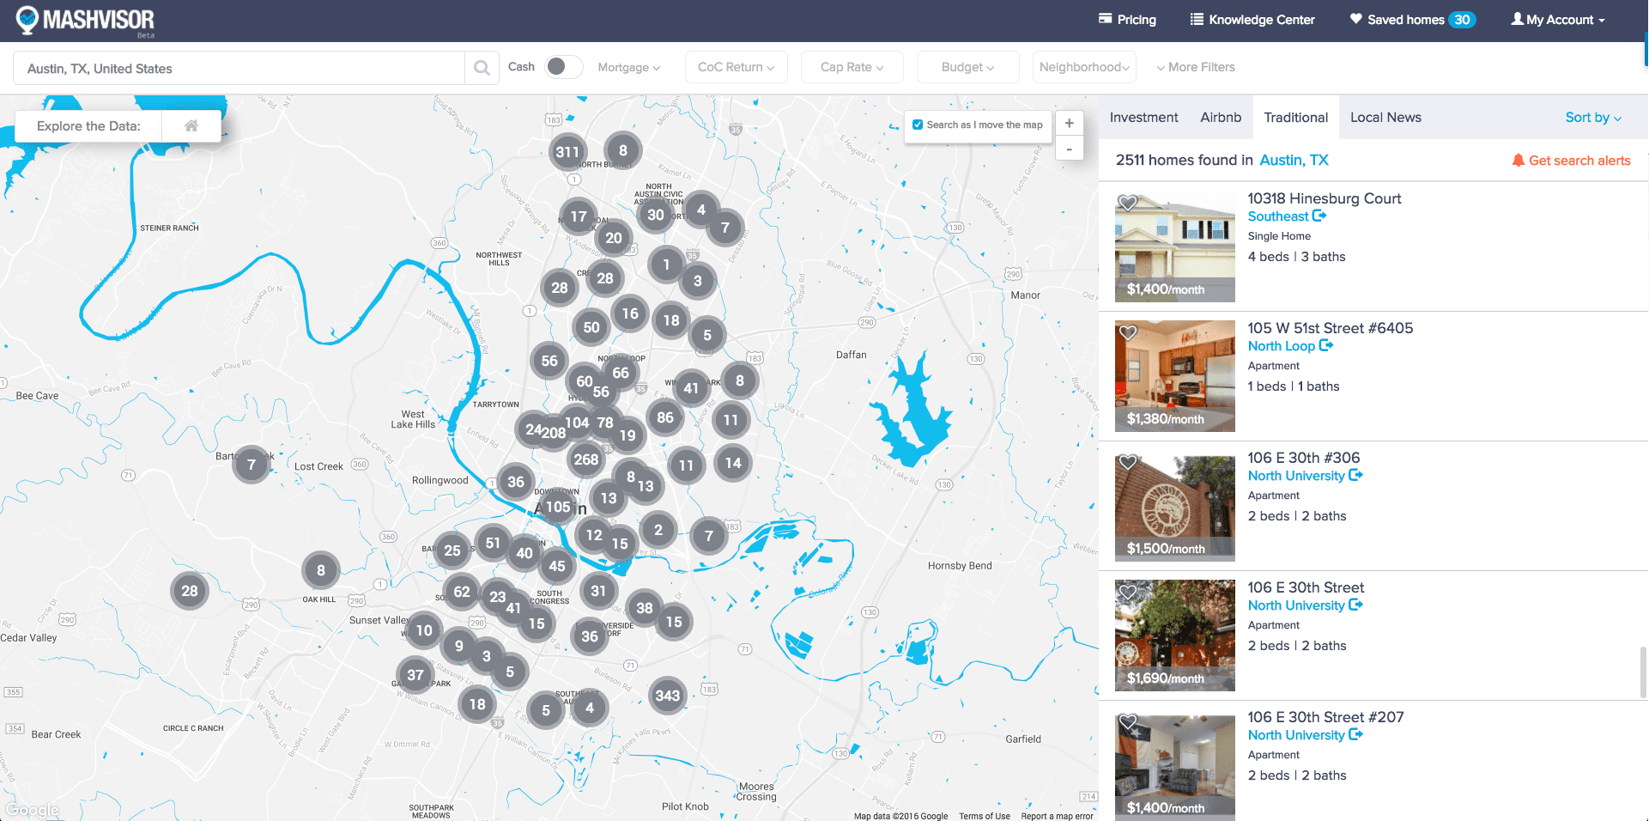
Task: Click the bell icon for search alerts
Action: click(x=1518, y=161)
